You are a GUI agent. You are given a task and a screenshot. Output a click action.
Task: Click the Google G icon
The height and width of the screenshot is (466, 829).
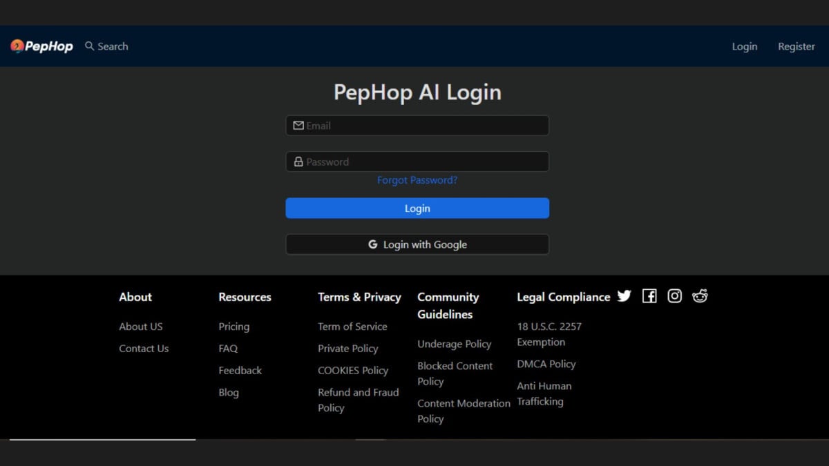click(x=373, y=244)
